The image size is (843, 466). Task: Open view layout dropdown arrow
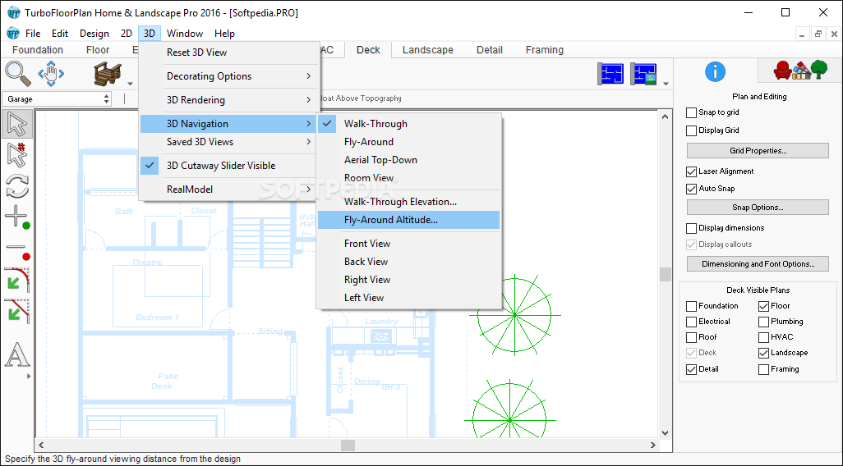point(666,84)
